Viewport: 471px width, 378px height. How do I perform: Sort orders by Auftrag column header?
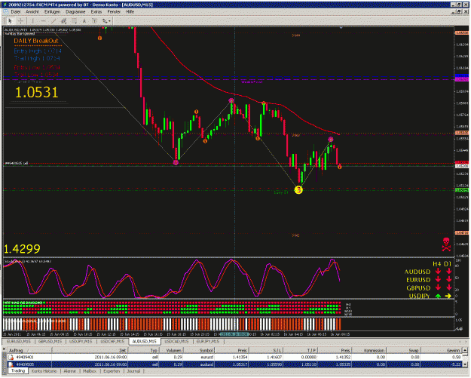(29, 350)
